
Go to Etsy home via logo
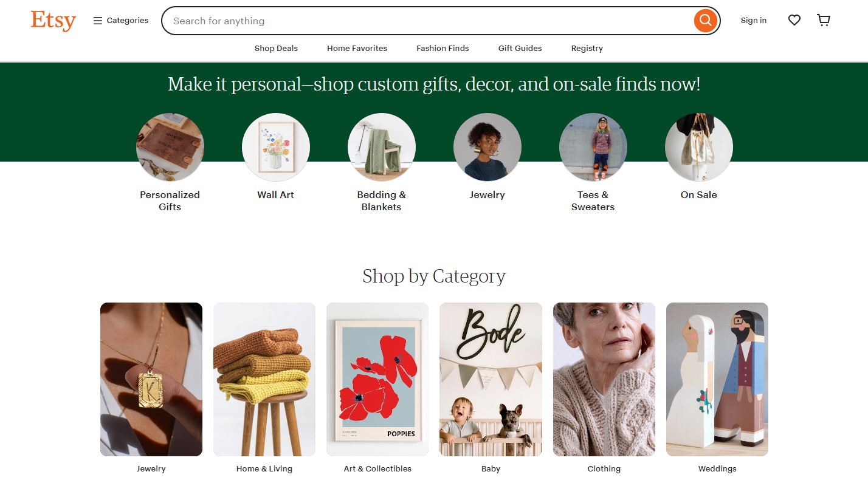tap(53, 21)
